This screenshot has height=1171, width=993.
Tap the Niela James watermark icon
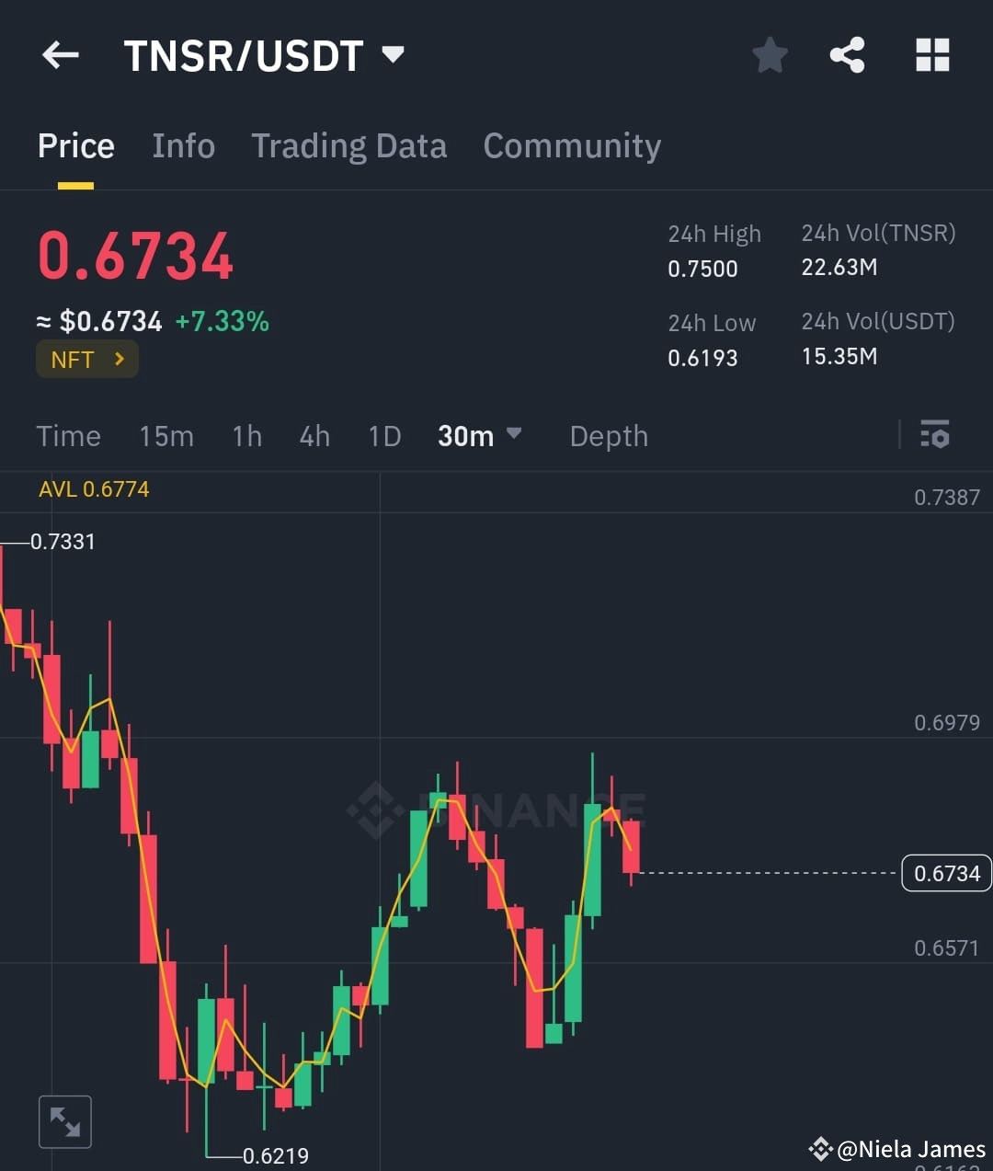tap(821, 1148)
